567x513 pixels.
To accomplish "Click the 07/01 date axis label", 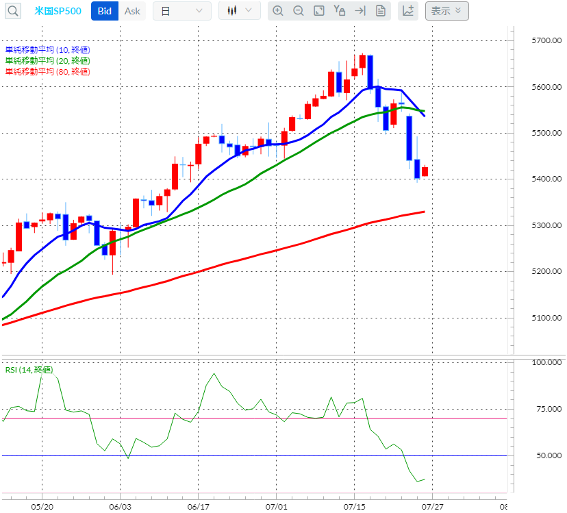I will [x=276, y=506].
